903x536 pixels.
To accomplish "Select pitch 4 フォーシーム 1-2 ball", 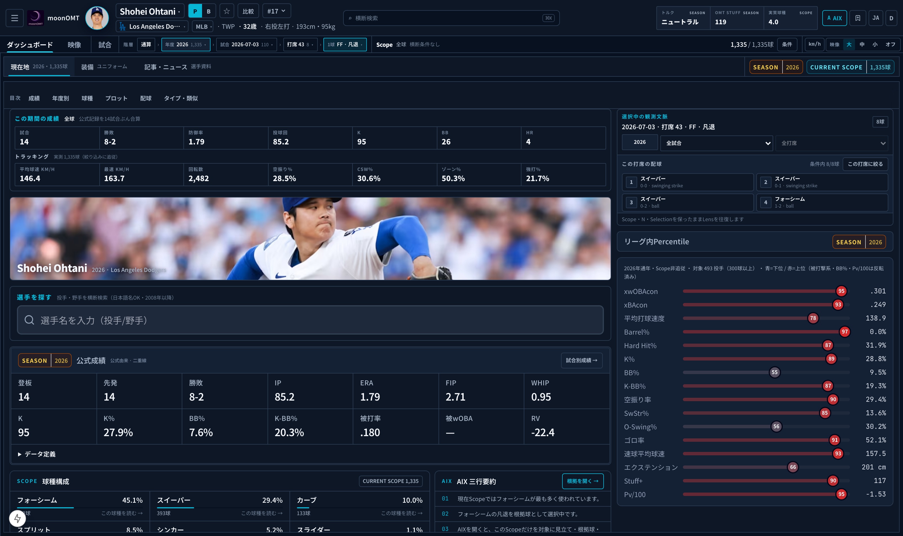I will 822,202.
